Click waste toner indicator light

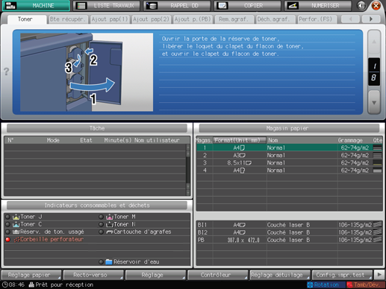7,232
